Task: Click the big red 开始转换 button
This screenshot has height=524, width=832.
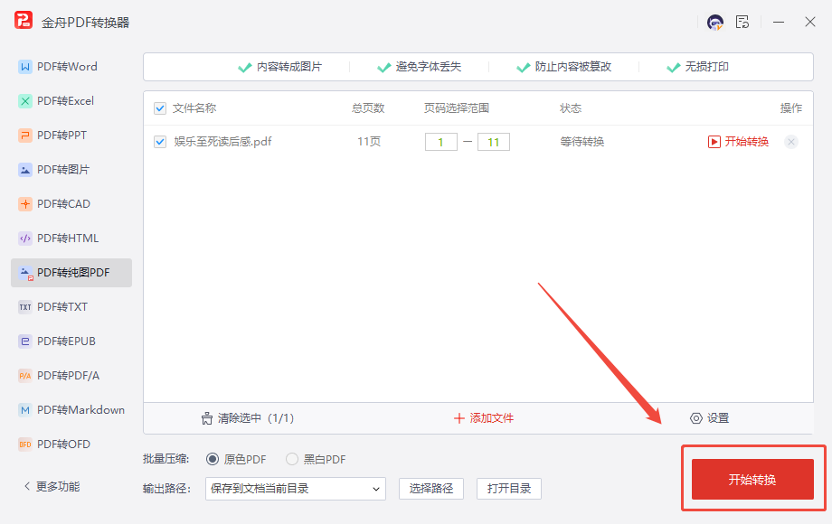Action: click(752, 480)
